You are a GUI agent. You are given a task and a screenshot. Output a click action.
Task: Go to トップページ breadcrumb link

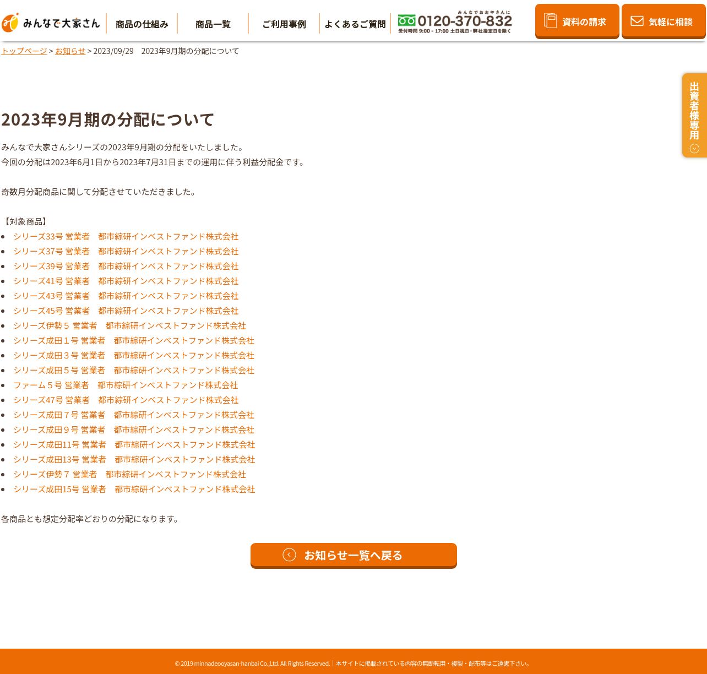tap(24, 51)
